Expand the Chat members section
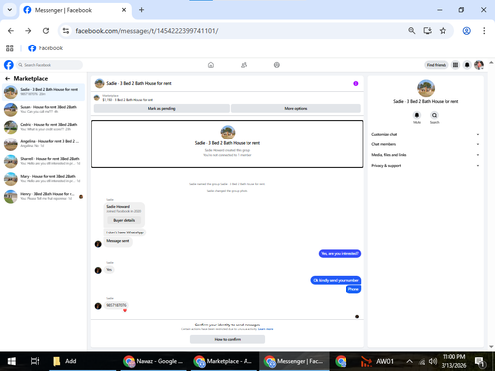 425,144
